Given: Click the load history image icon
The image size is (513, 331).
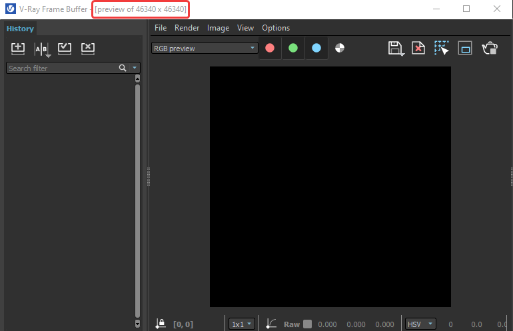Looking at the screenshot, I should [65, 49].
